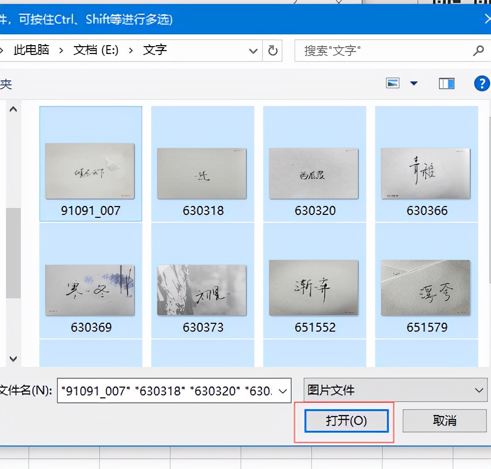Image resolution: width=491 pixels, height=469 pixels.
Task: Open Help via the question mark icon
Action: (482, 83)
